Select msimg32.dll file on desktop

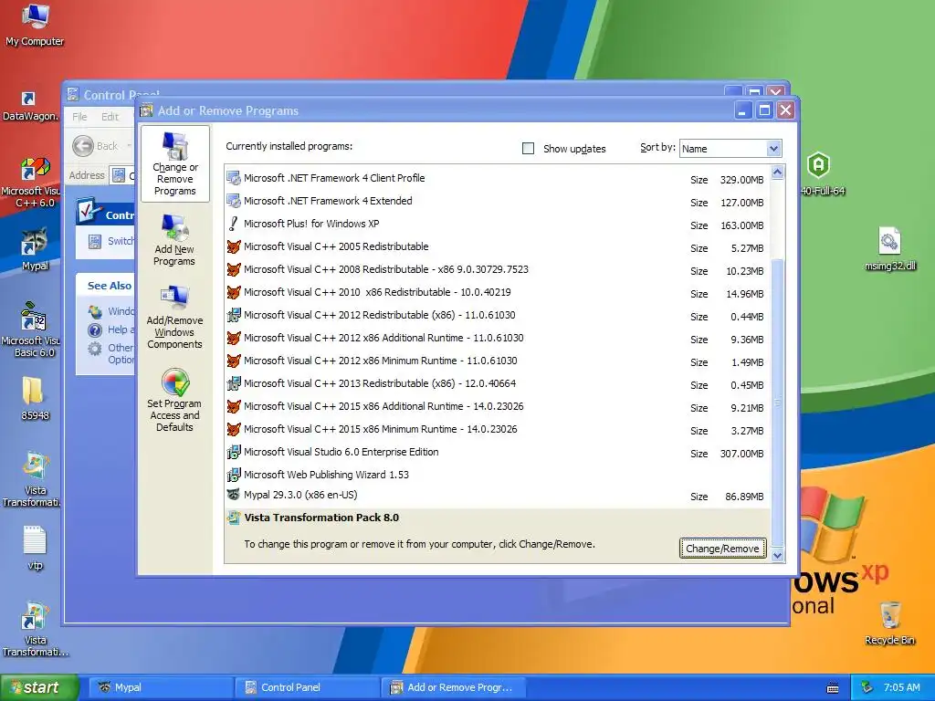coord(889,249)
